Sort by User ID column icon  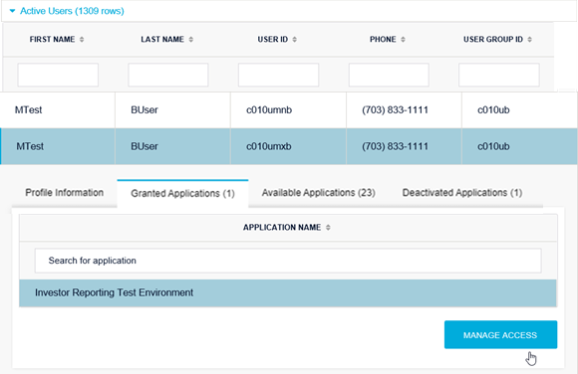[295, 40]
